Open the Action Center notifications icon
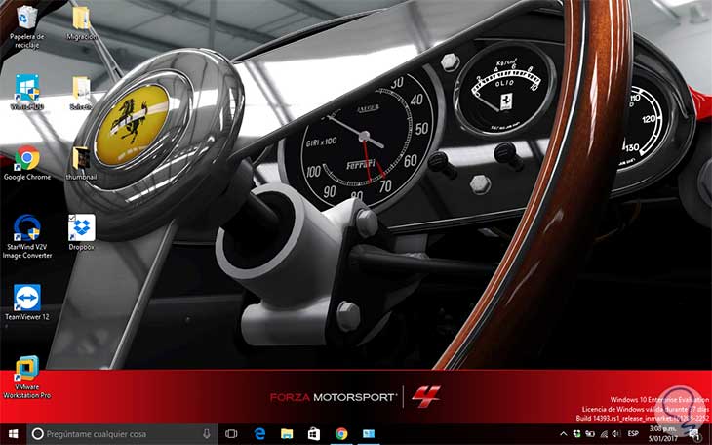This screenshot has width=712, height=445. 694,434
